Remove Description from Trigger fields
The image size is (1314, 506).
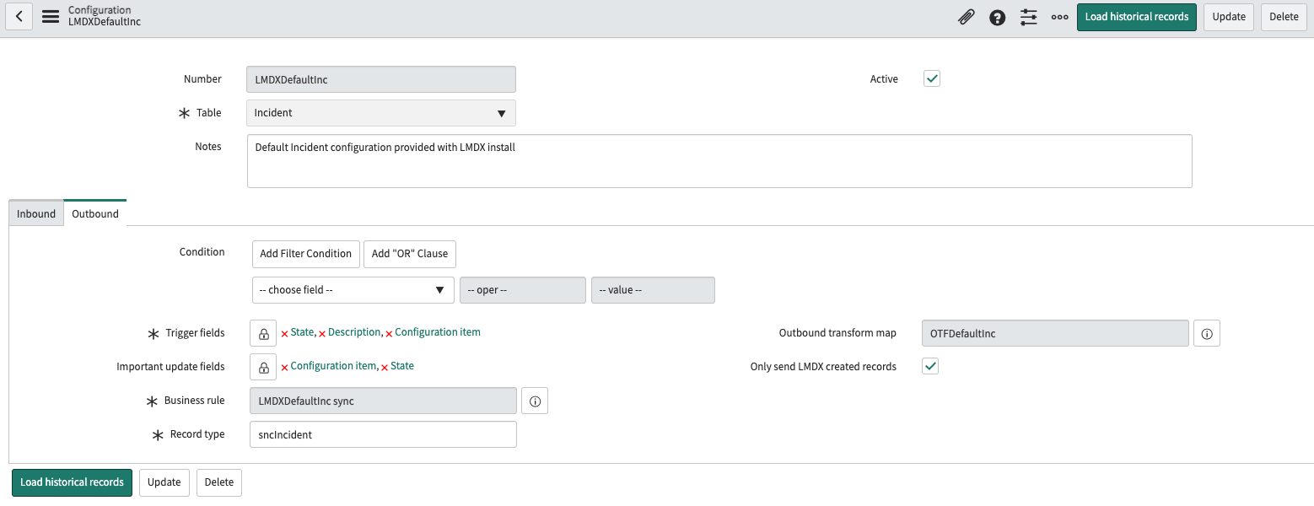coord(322,333)
